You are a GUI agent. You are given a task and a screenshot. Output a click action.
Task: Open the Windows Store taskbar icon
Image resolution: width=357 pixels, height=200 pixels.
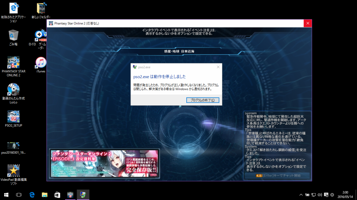pos(57,195)
